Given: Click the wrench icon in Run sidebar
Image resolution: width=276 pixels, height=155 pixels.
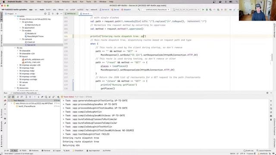Looking at the screenshot, I should [x=5, y=104].
